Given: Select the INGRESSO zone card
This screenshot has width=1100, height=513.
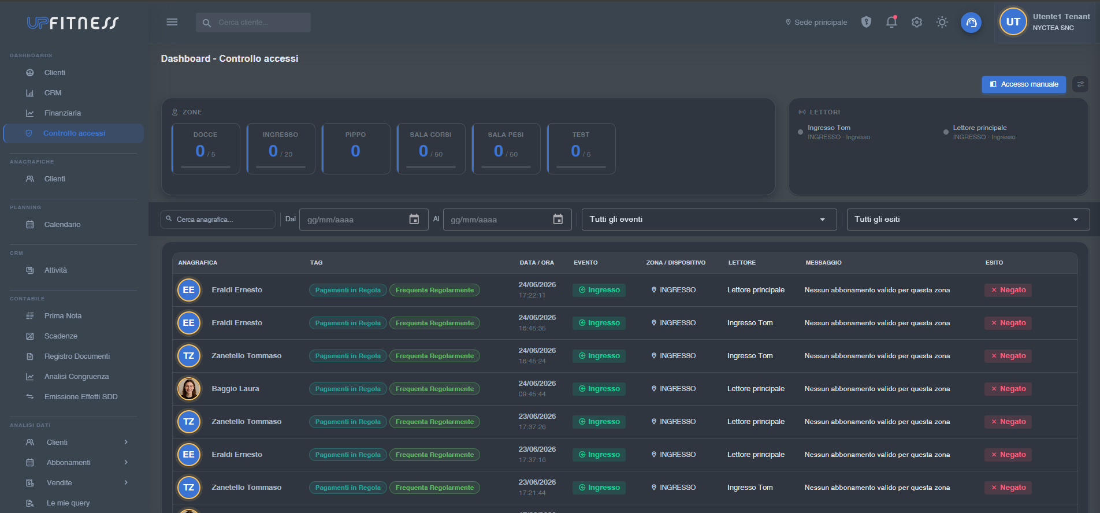Looking at the screenshot, I should (281, 148).
